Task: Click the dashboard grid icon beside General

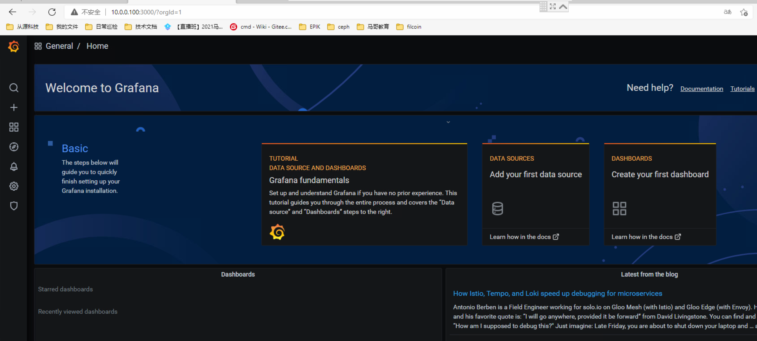Action: pyautogui.click(x=38, y=46)
